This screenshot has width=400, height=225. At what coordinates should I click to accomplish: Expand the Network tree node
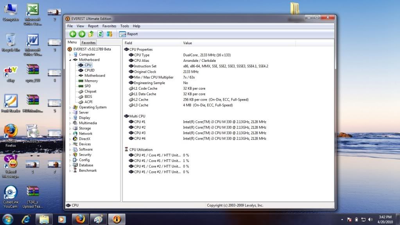70,134
